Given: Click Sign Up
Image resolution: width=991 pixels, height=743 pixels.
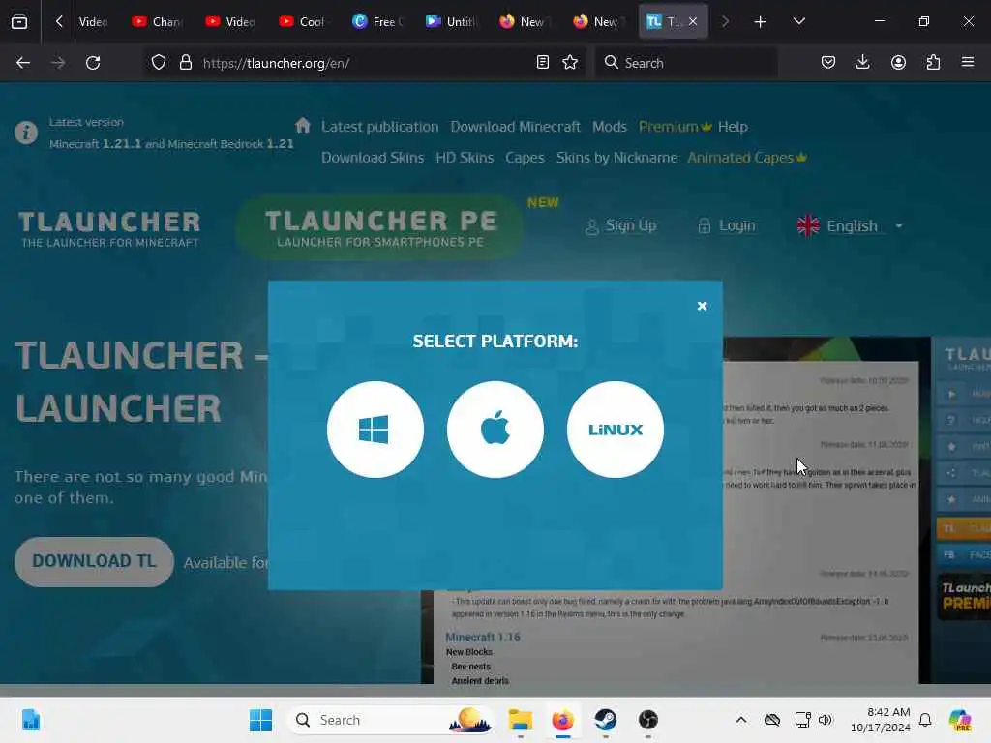Looking at the screenshot, I should [x=620, y=226].
